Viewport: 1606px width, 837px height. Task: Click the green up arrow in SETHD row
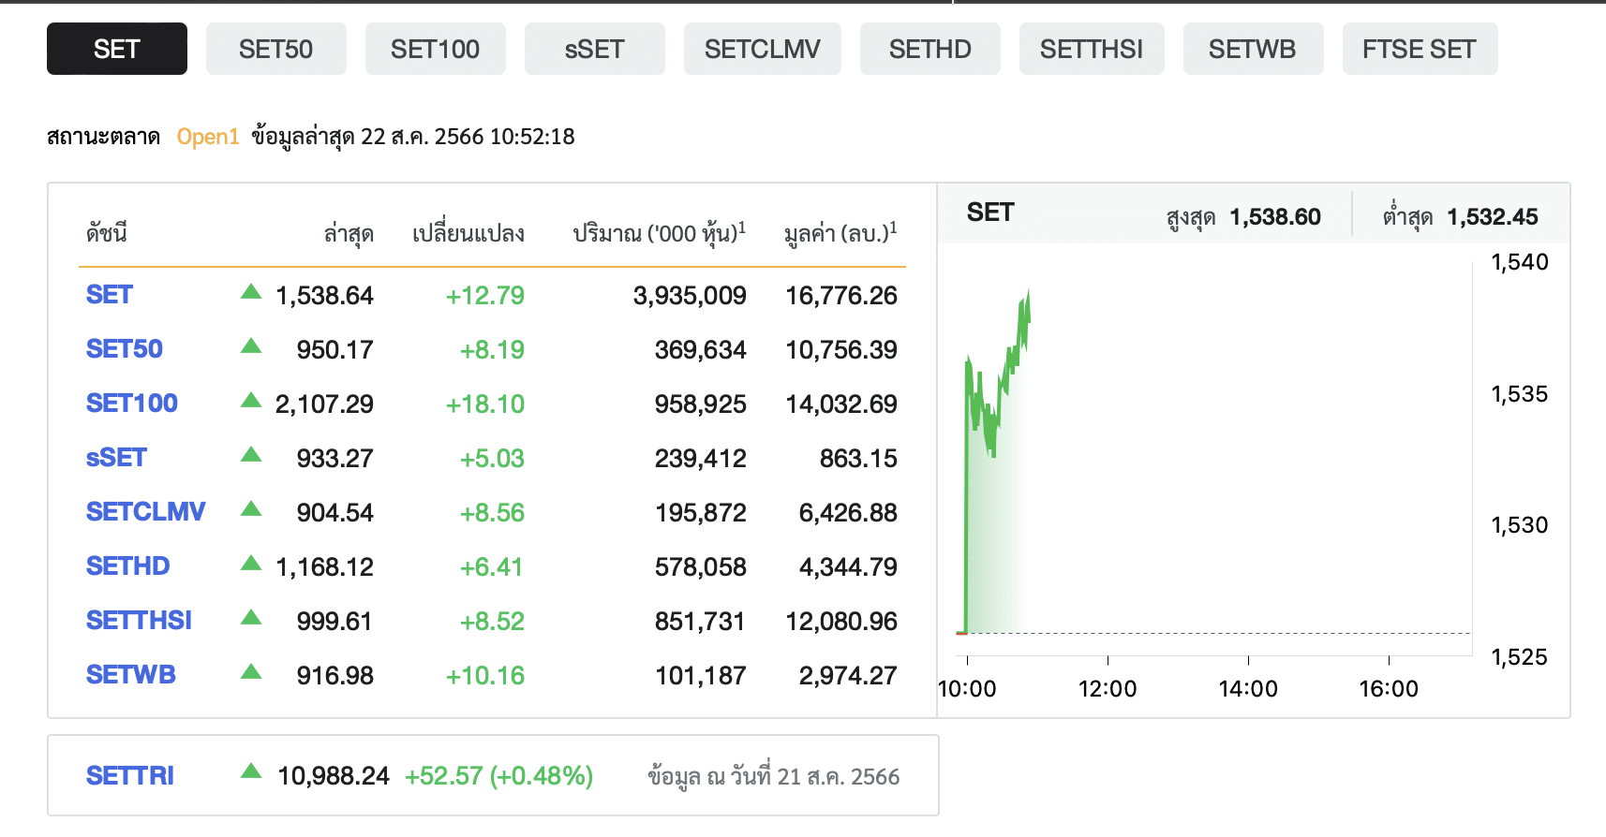[x=251, y=563]
